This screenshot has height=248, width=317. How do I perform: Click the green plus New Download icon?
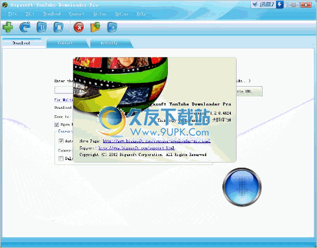click(x=8, y=27)
